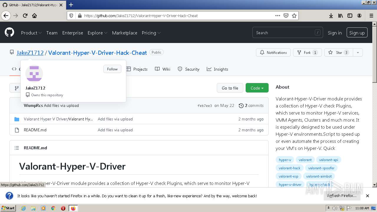Image resolution: width=377 pixels, height=212 pixels.
Task: Switch to the Security tab
Action: pyautogui.click(x=188, y=69)
